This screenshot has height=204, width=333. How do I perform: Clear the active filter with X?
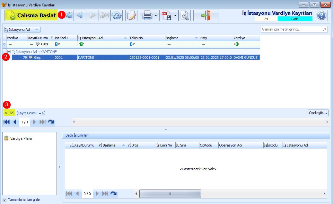click(x=6, y=113)
